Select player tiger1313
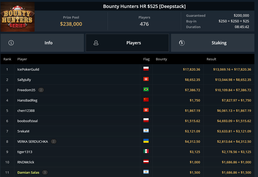 pyautogui.click(x=25, y=152)
